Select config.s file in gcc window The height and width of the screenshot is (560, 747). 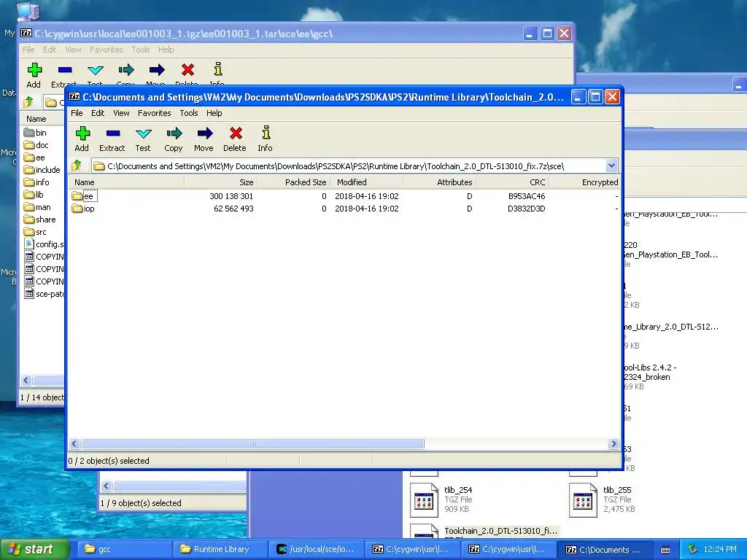pyautogui.click(x=44, y=244)
